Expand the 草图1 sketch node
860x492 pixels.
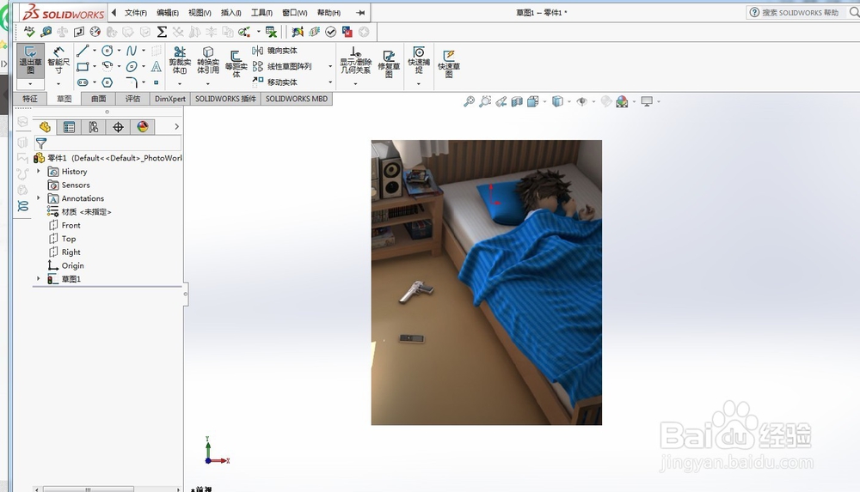click(39, 278)
